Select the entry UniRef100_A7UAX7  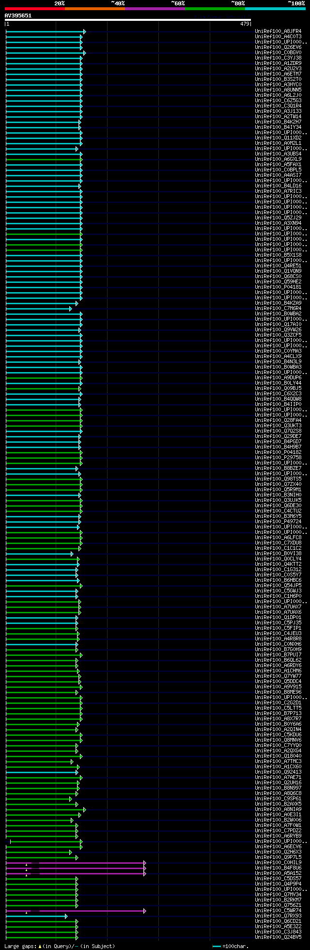[278, 607]
